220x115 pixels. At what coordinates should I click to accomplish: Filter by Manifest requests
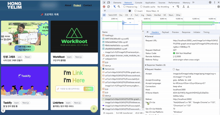[x=157, y=15]
